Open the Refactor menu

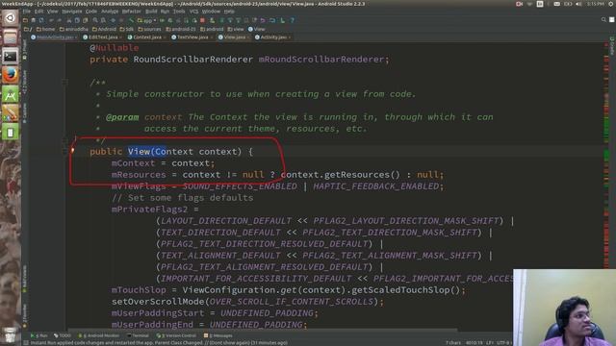click(x=131, y=12)
